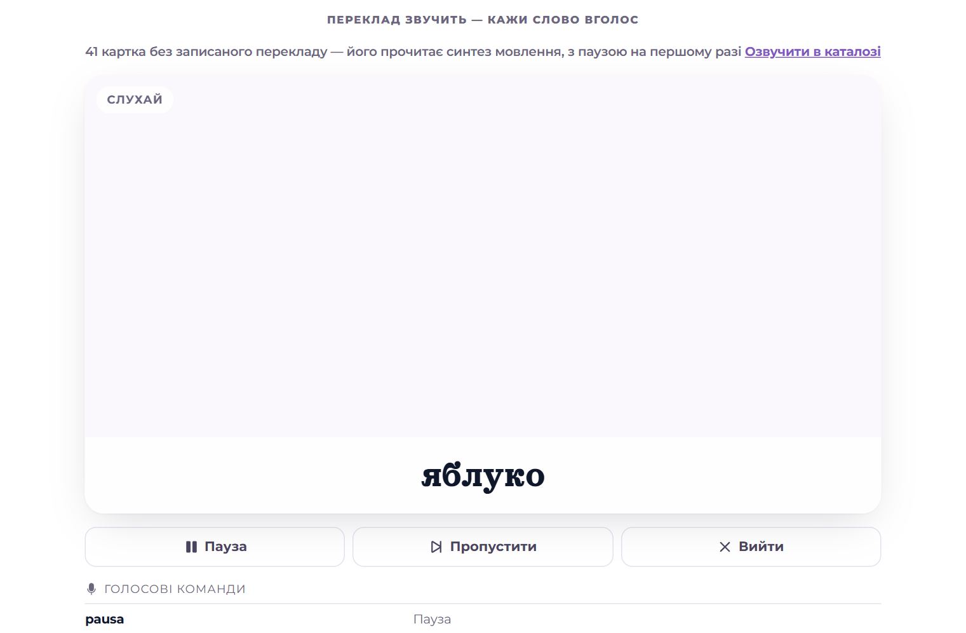Click the СЛУХАЙ badge on the card
Image resolution: width=966 pixels, height=633 pixels.
(135, 100)
